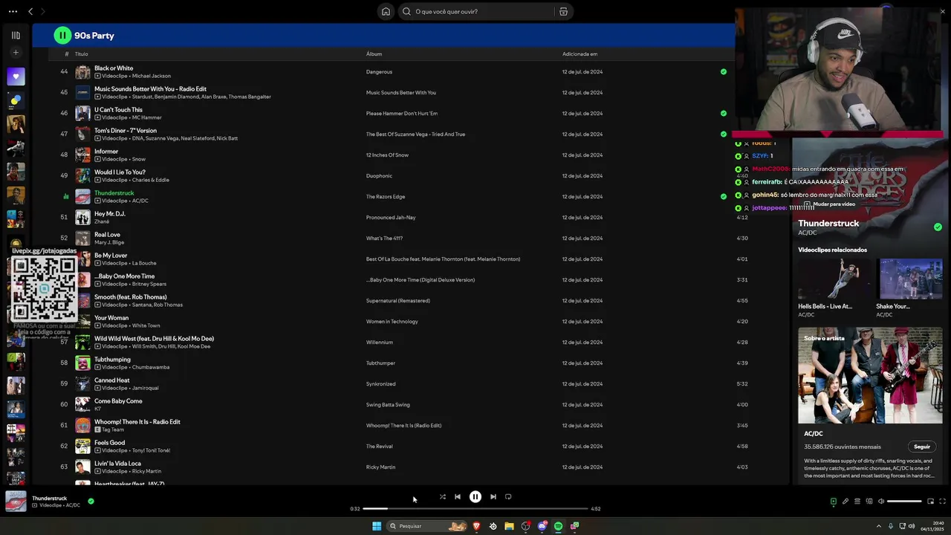Show hidden system tray icons

879,526
